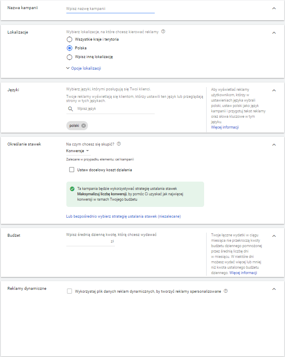Image resolution: width=285 pixels, height=357 pixels.
Task: Collapse the 'Określanie stawek' panel
Action: pyautogui.click(x=274, y=145)
